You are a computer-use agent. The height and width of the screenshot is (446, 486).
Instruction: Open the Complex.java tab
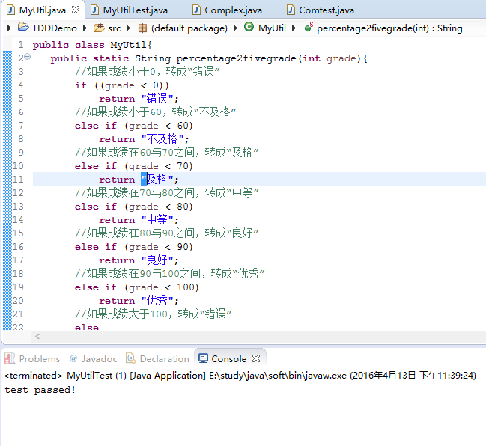pos(233,10)
